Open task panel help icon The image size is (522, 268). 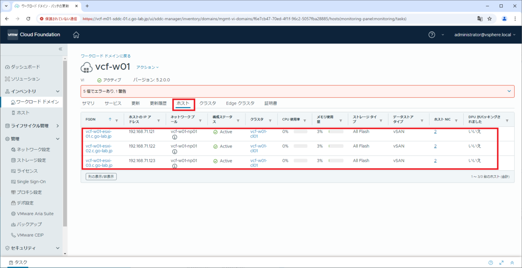(x=491, y=262)
